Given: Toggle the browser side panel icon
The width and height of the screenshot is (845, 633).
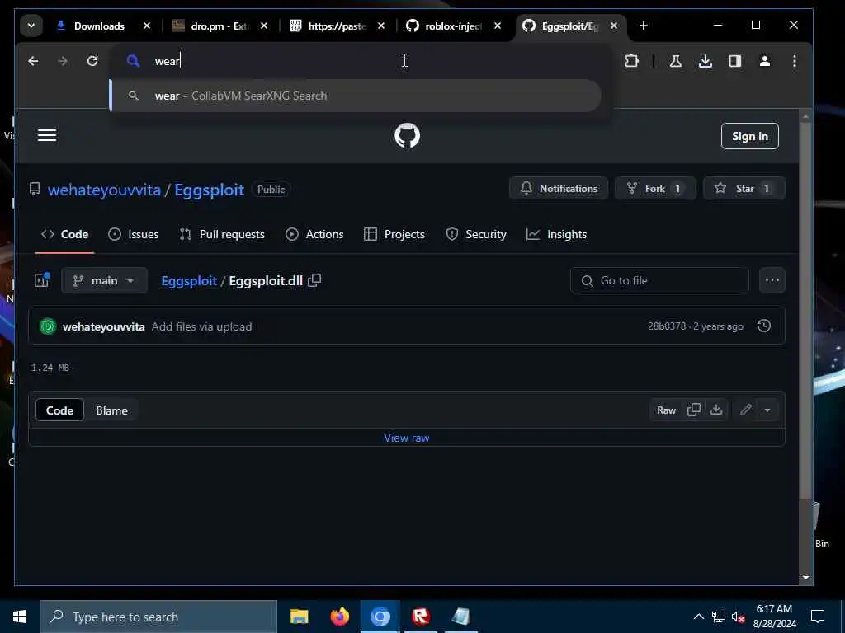Looking at the screenshot, I should coord(735,61).
